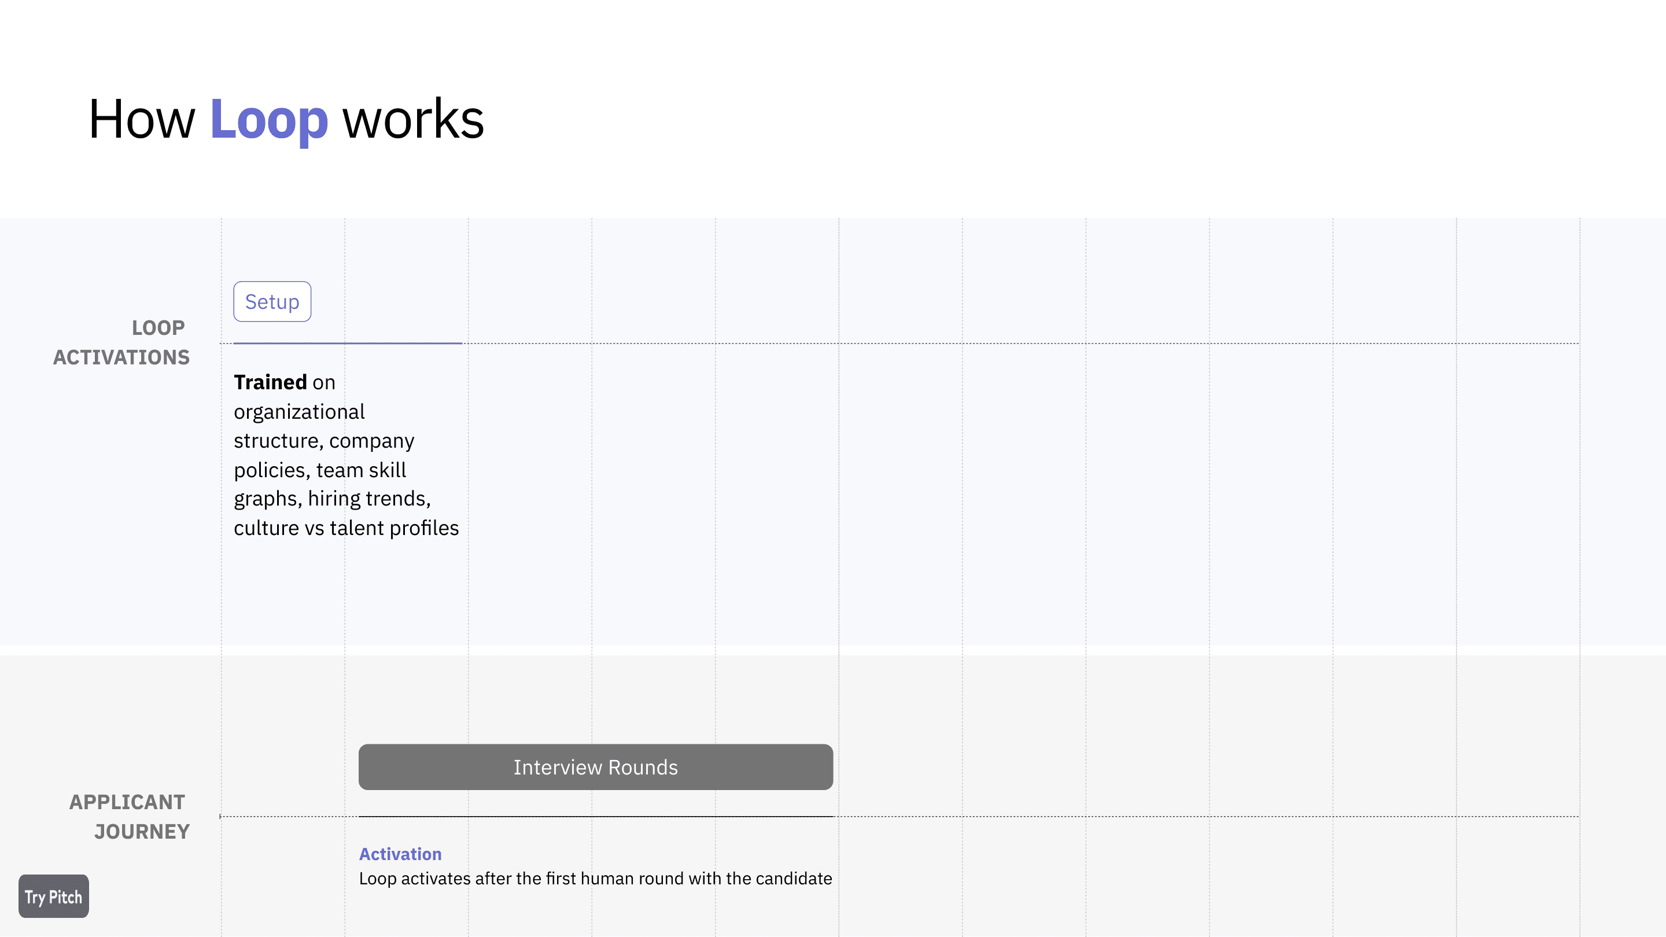Click the team skill text line
This screenshot has height=937, width=1666.
click(320, 470)
